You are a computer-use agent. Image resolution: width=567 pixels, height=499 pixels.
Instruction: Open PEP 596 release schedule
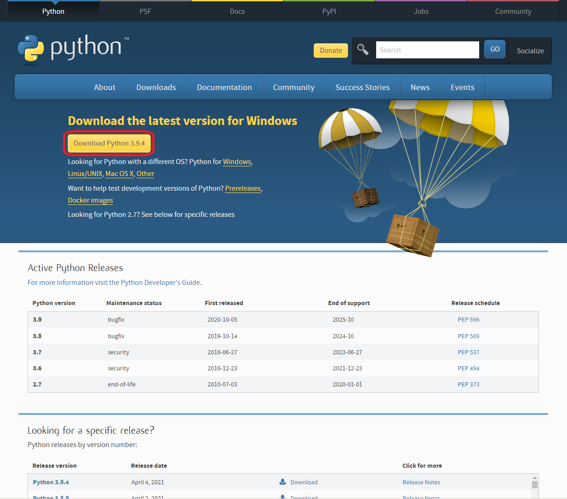pyautogui.click(x=469, y=320)
